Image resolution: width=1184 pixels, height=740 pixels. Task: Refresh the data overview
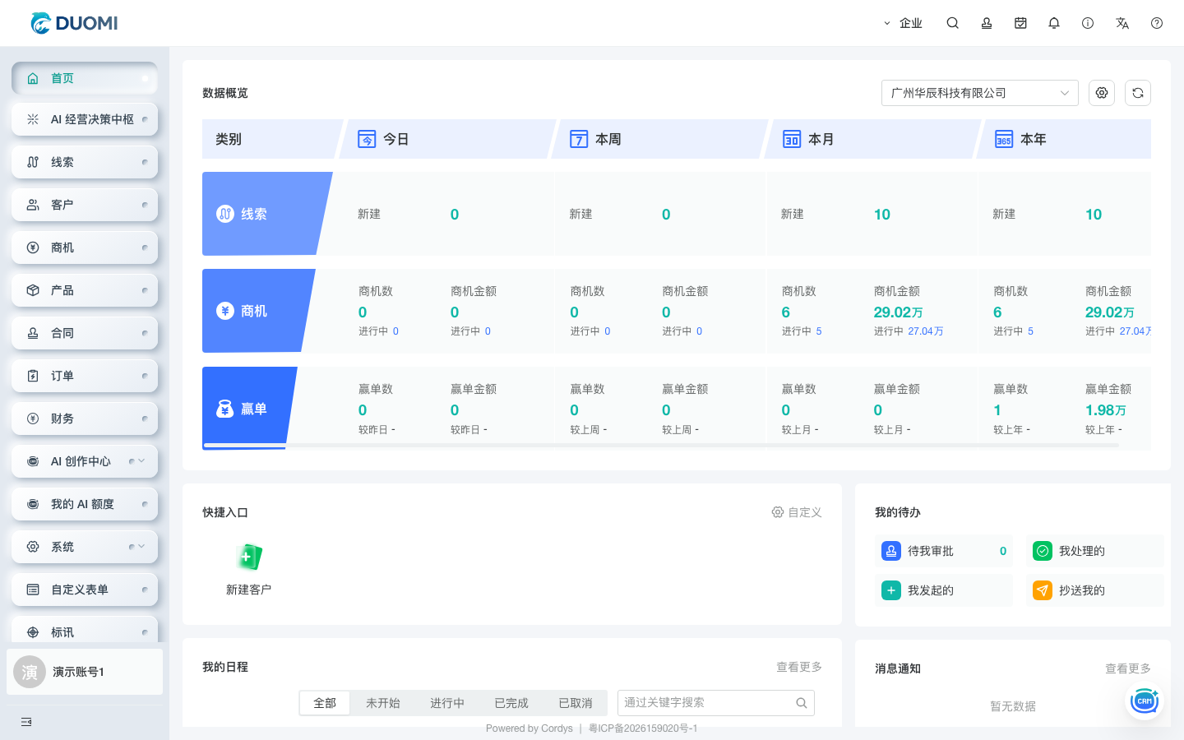[x=1138, y=93]
